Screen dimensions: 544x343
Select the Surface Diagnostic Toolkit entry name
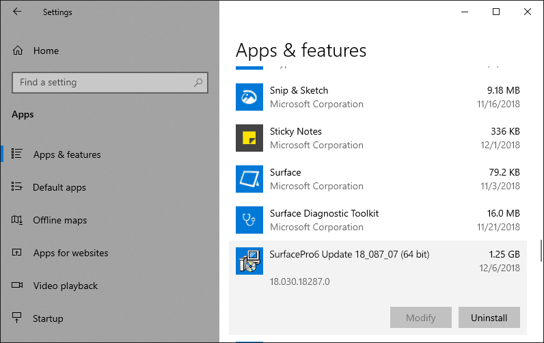(324, 213)
